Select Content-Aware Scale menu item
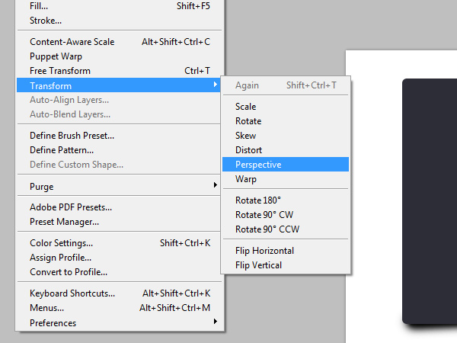The image size is (457, 343). pyautogui.click(x=119, y=42)
